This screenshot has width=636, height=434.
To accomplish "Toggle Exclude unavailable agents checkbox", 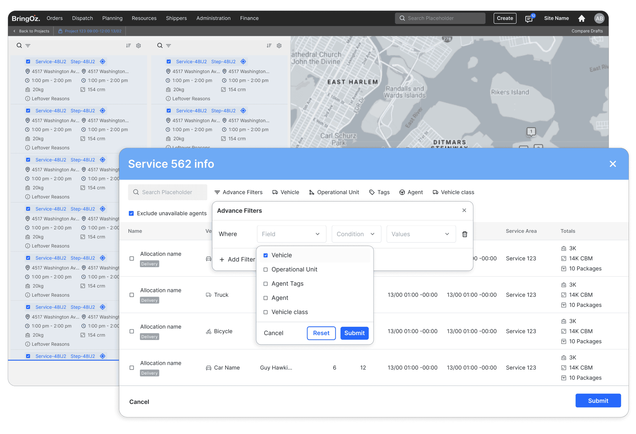I will pos(131,213).
